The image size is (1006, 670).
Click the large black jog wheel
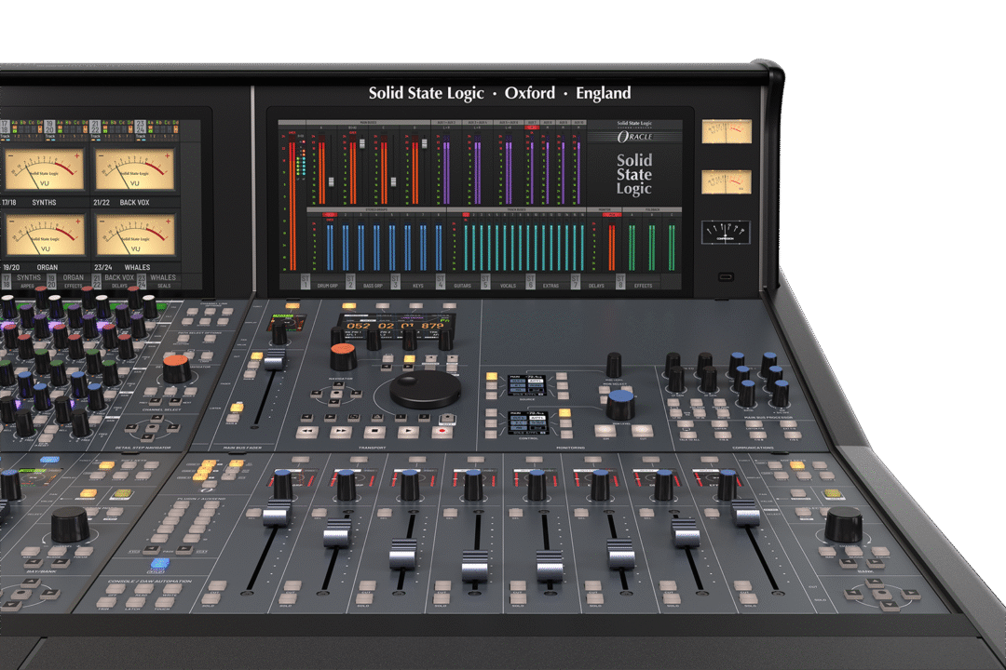pyautogui.click(x=425, y=389)
